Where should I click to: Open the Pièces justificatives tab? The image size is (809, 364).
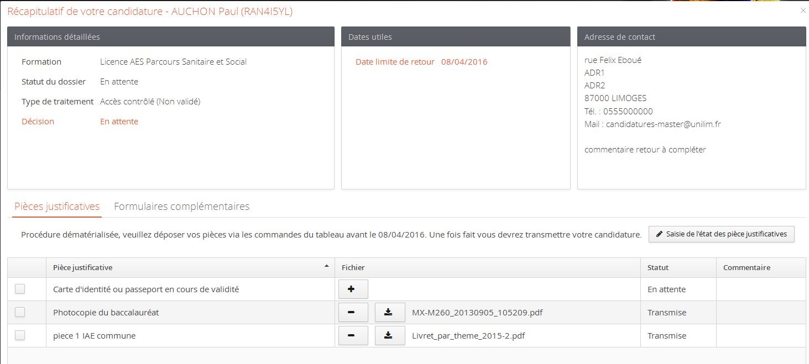[x=57, y=207]
